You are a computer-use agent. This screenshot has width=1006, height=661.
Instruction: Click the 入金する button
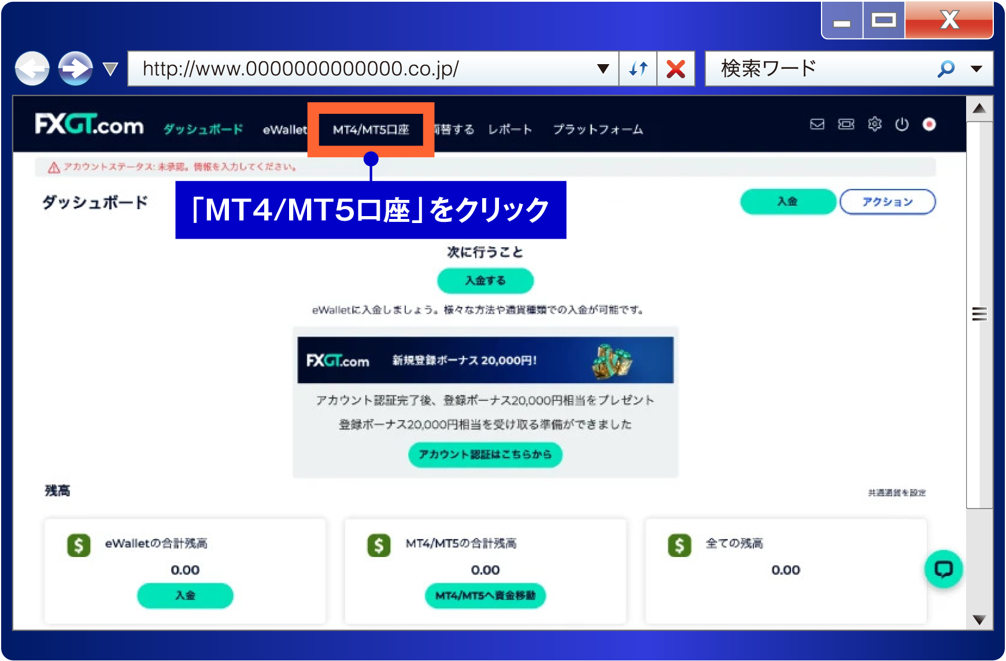[486, 281]
